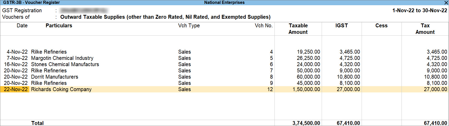
Task: Select the 22-Nov-22 Richards Coking Company row
Action: click(x=224, y=89)
